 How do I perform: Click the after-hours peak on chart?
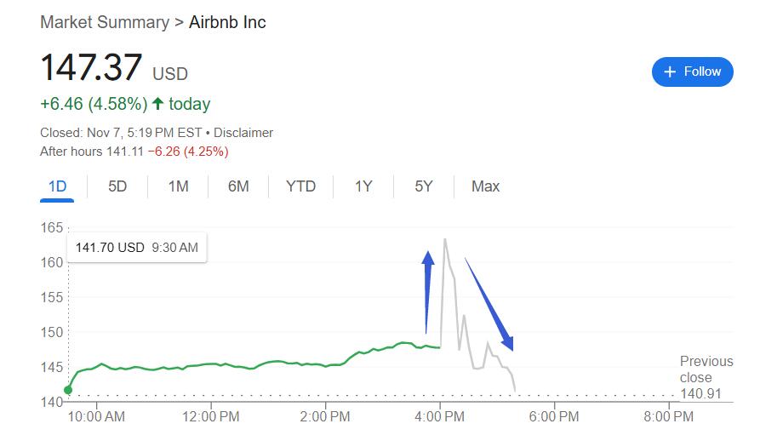point(445,240)
